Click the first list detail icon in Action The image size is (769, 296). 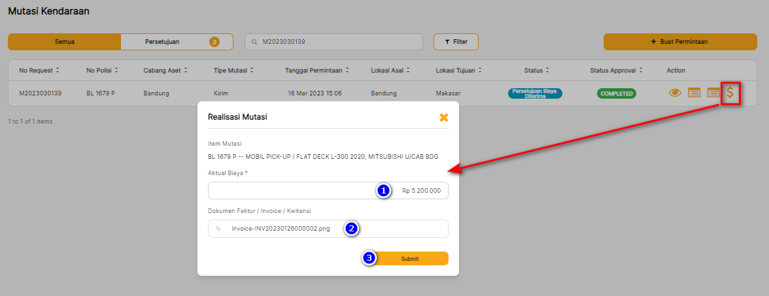coord(694,93)
